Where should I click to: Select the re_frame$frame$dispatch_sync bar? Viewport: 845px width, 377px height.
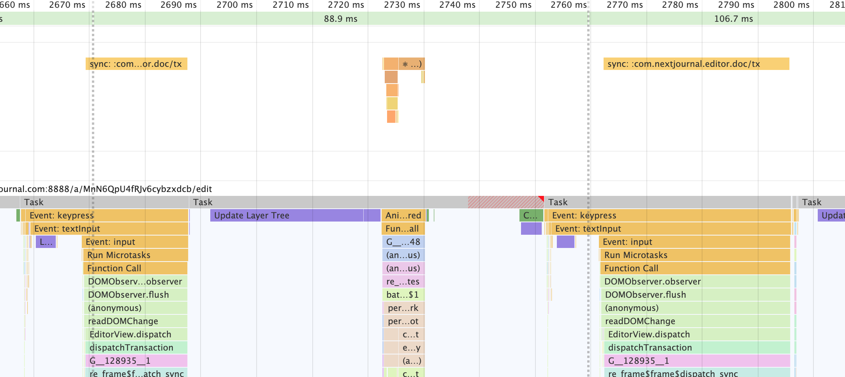[x=697, y=373]
